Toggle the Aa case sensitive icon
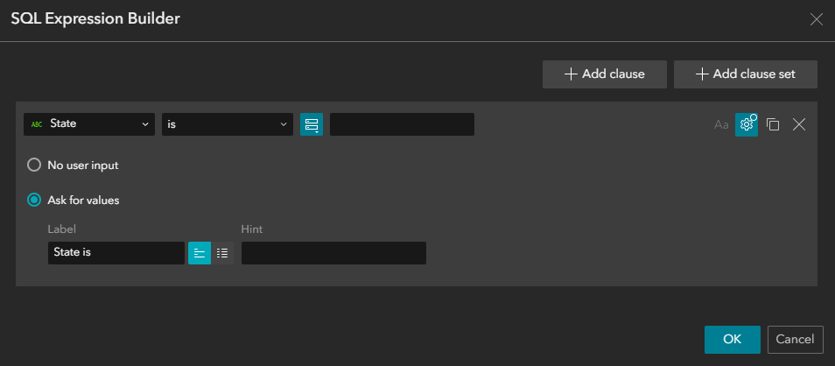This screenshot has width=835, height=366. pos(721,124)
